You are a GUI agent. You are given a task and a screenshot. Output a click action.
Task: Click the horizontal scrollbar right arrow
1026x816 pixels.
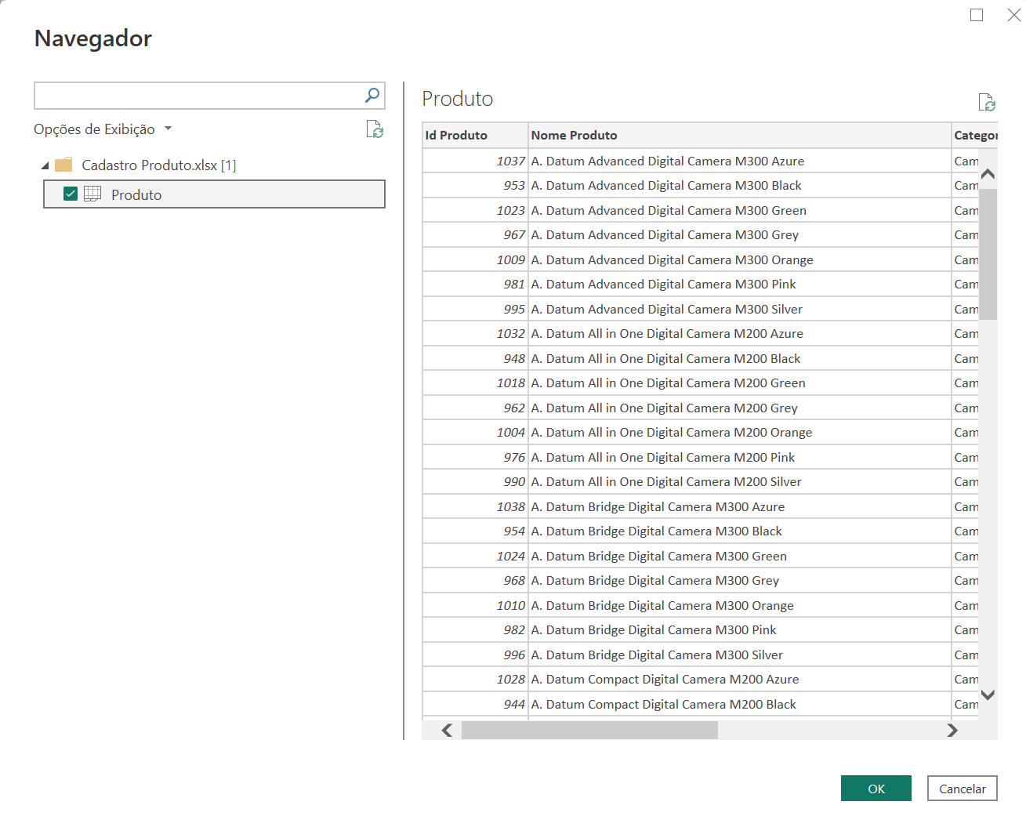coord(952,730)
